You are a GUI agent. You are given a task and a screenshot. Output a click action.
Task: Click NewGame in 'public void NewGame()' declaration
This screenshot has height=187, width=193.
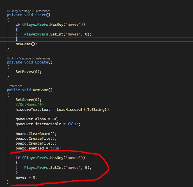40,90
